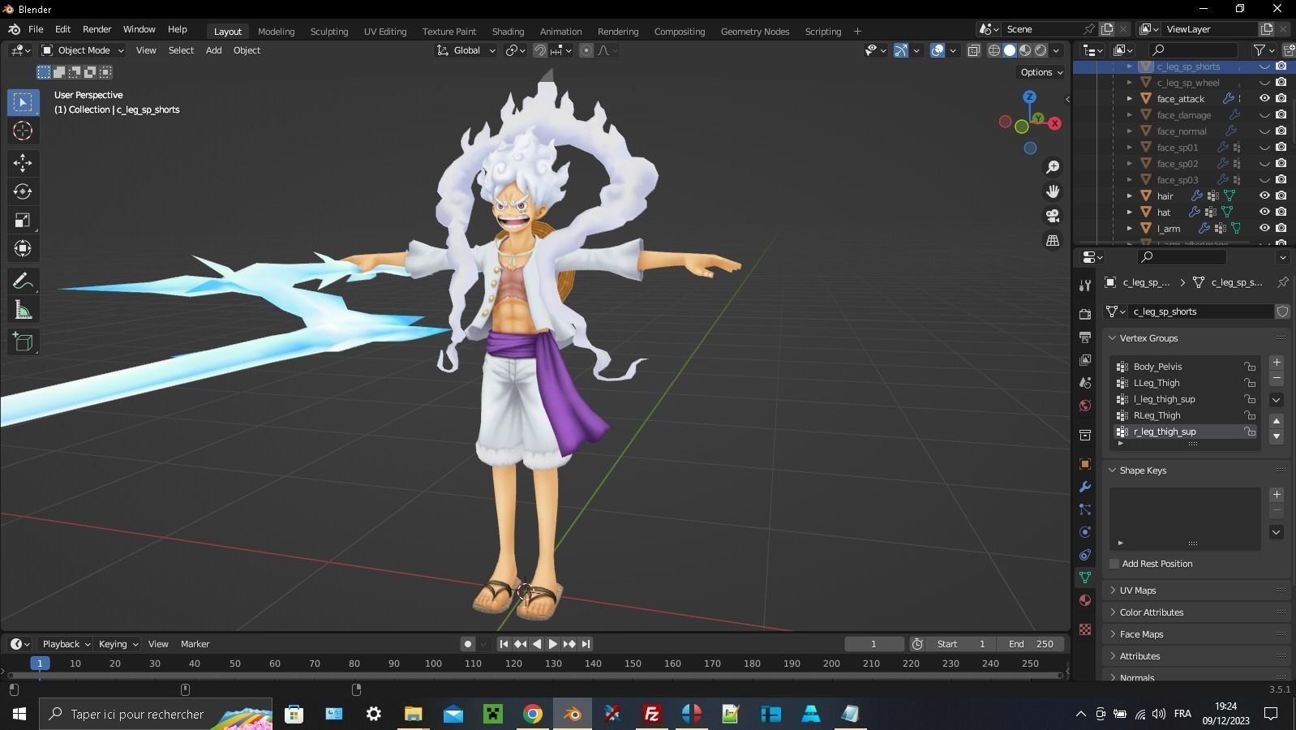Image resolution: width=1296 pixels, height=730 pixels.
Task: Click the timeline horizontal scrollbar
Action: pos(535,675)
